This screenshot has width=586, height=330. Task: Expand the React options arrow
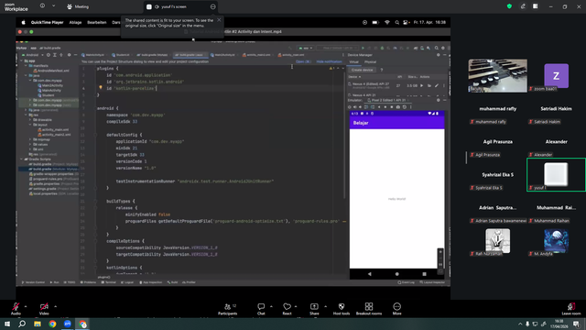(296, 306)
